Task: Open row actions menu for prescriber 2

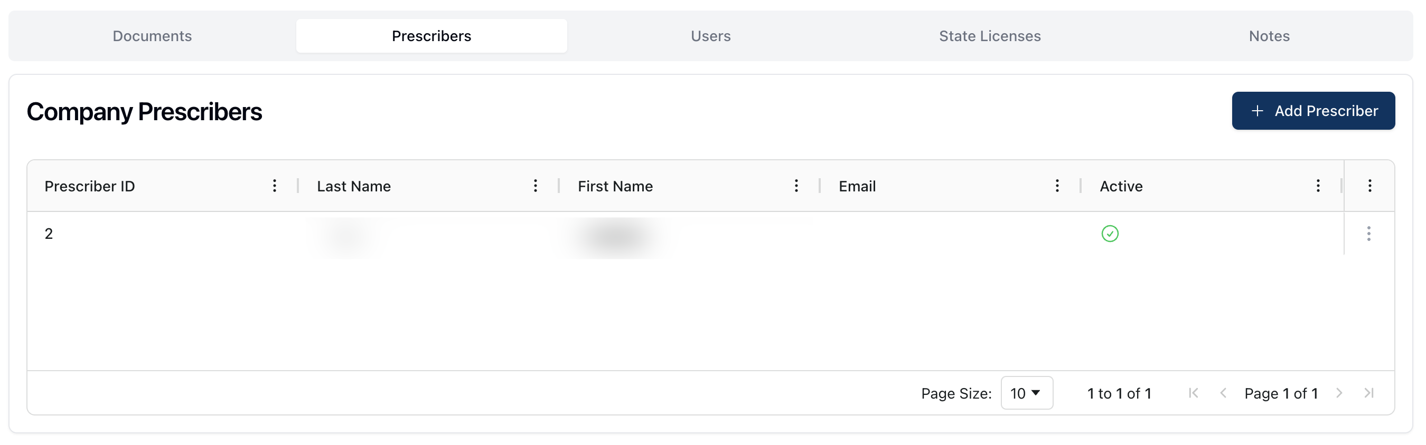Action: click(1368, 234)
